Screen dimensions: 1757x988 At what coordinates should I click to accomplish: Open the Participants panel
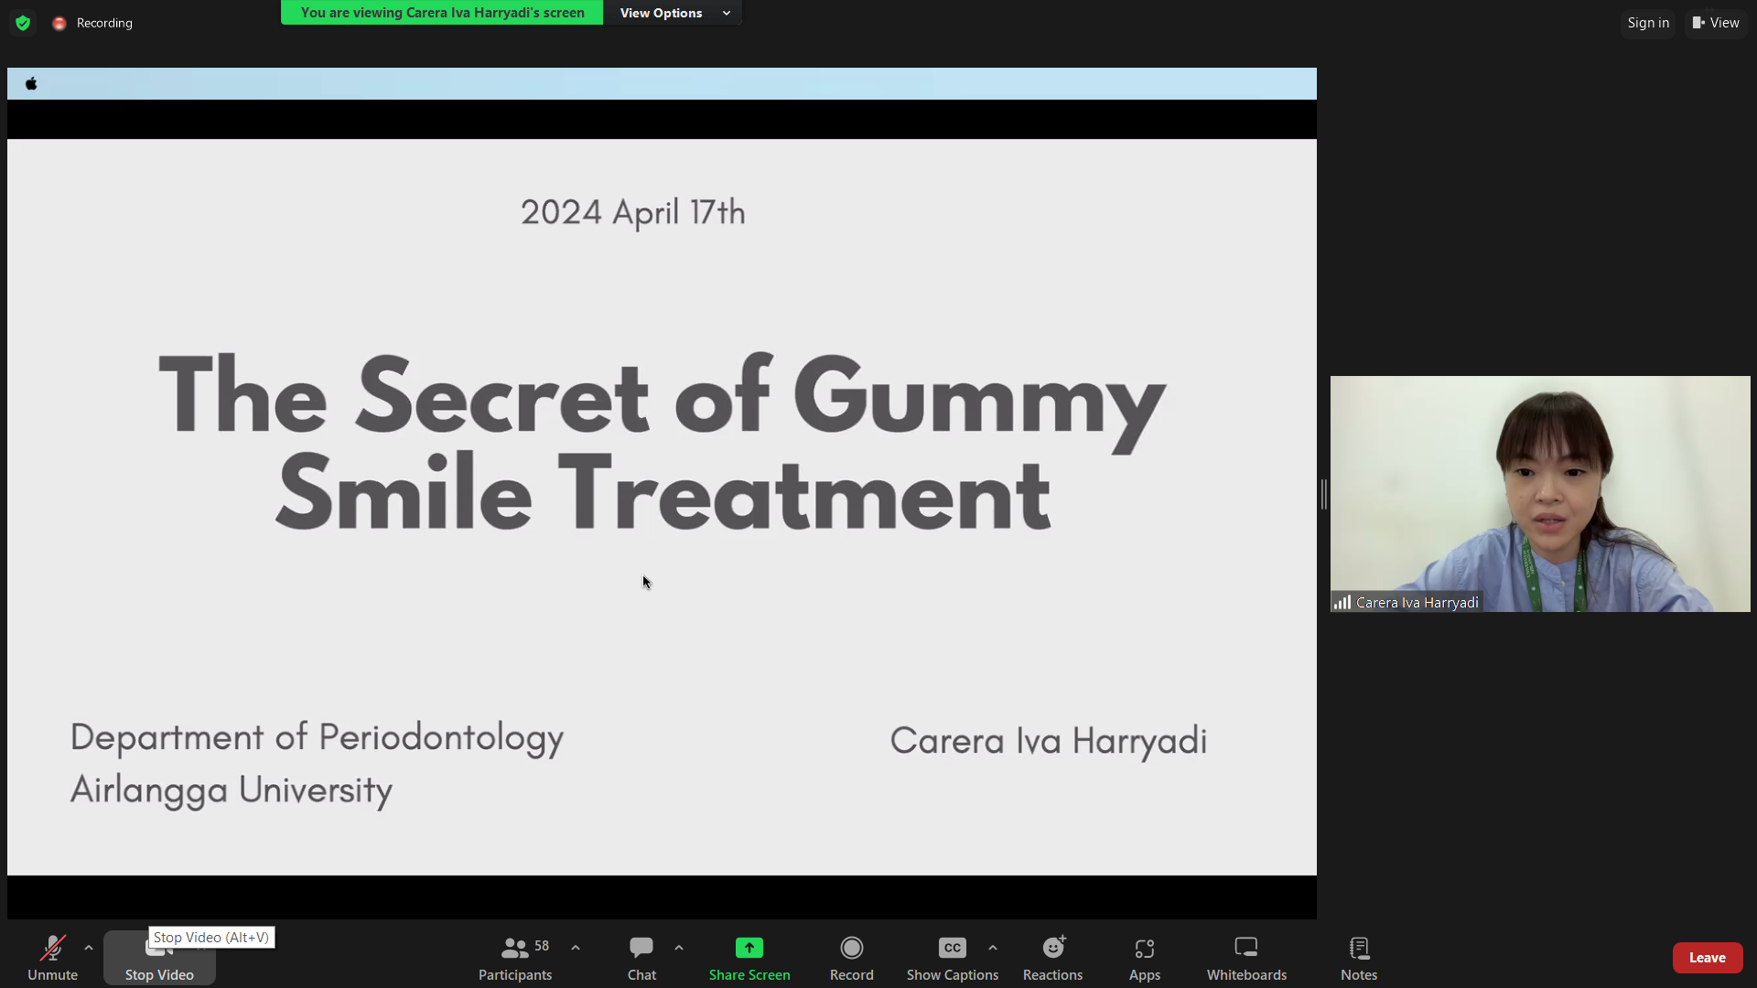[x=515, y=958]
